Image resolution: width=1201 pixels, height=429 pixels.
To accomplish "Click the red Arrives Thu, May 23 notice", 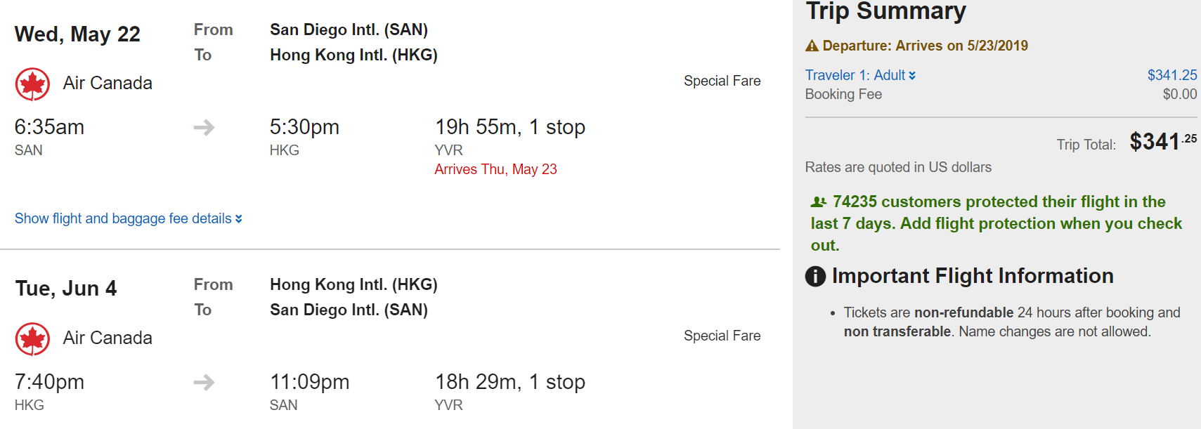I will coord(495,169).
